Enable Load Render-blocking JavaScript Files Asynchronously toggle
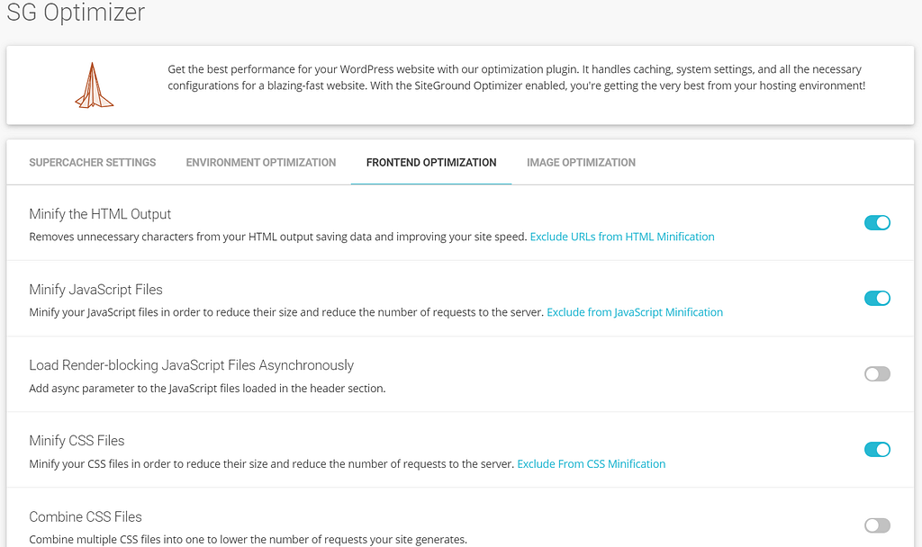Screen dimensions: 922x547 point(877,373)
